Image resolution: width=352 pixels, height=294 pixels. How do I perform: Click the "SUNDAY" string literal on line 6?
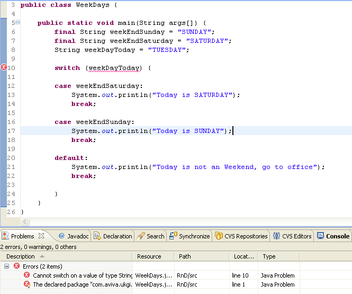click(194, 32)
